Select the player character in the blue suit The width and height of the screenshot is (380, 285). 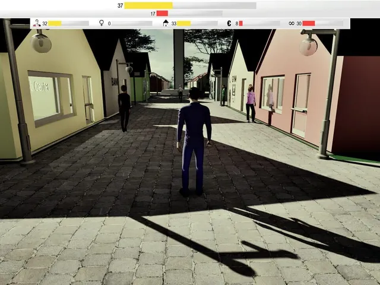[x=194, y=142]
